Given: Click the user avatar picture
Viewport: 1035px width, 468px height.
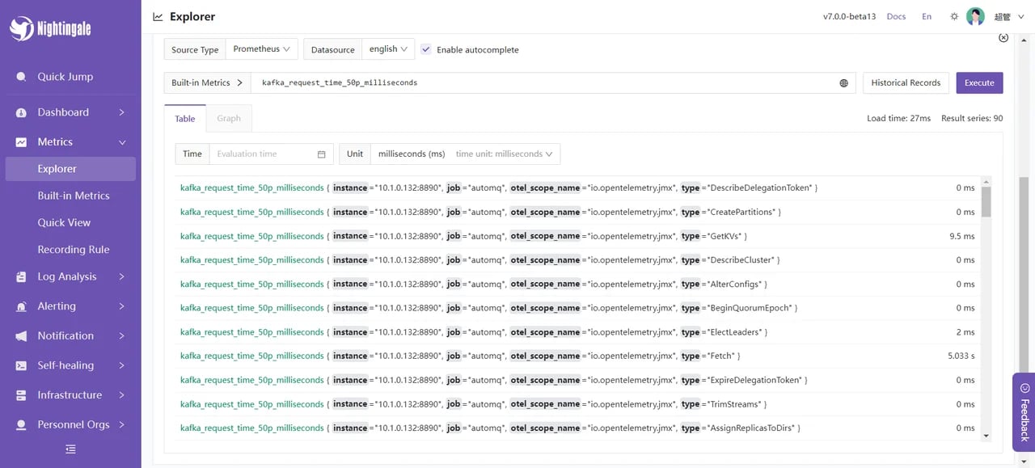Looking at the screenshot, I should (975, 16).
